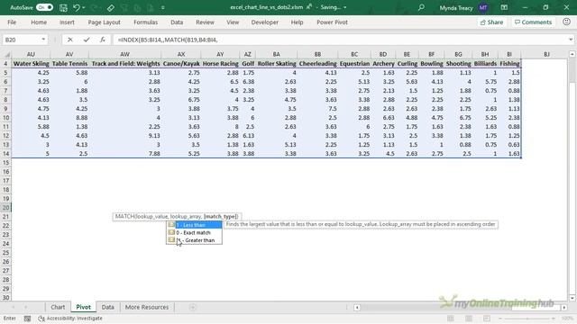Click the Share button
Viewport: 577px width, 324px height.
point(491,22)
